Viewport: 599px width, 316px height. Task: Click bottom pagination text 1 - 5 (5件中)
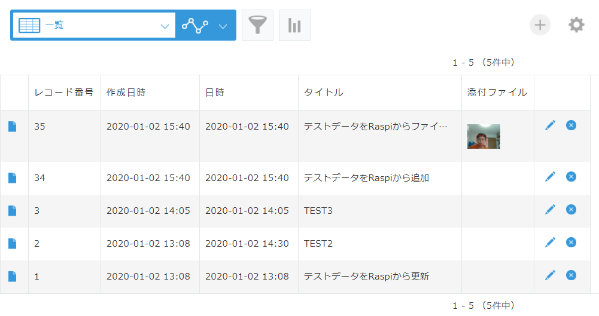pos(484,306)
